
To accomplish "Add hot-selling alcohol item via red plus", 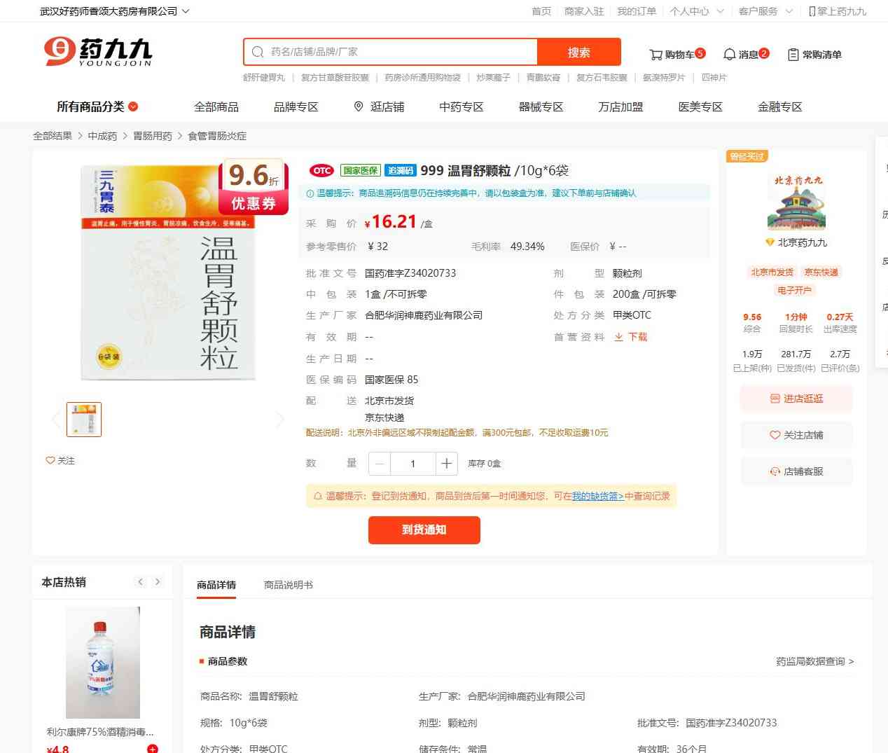I will point(153,749).
